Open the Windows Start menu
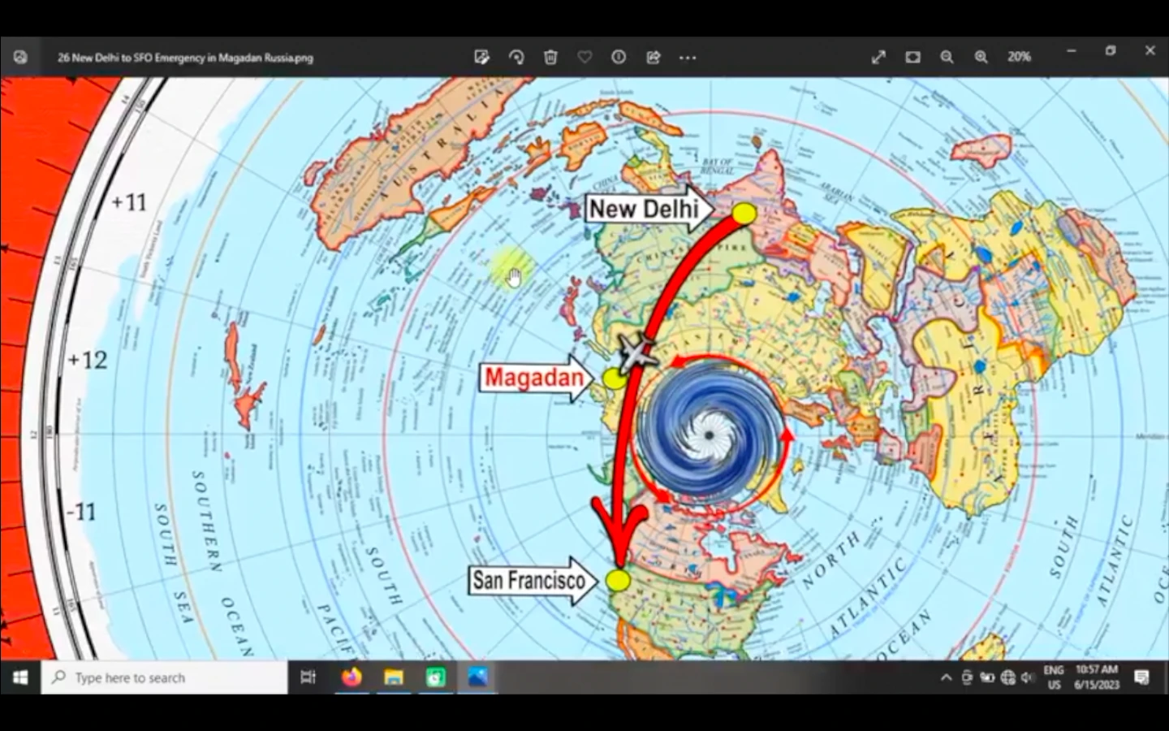Screen dimensions: 1169x731 (20, 677)
